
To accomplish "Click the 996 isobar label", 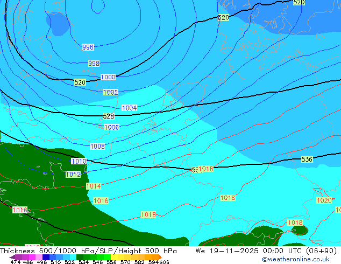I will coord(88,47).
